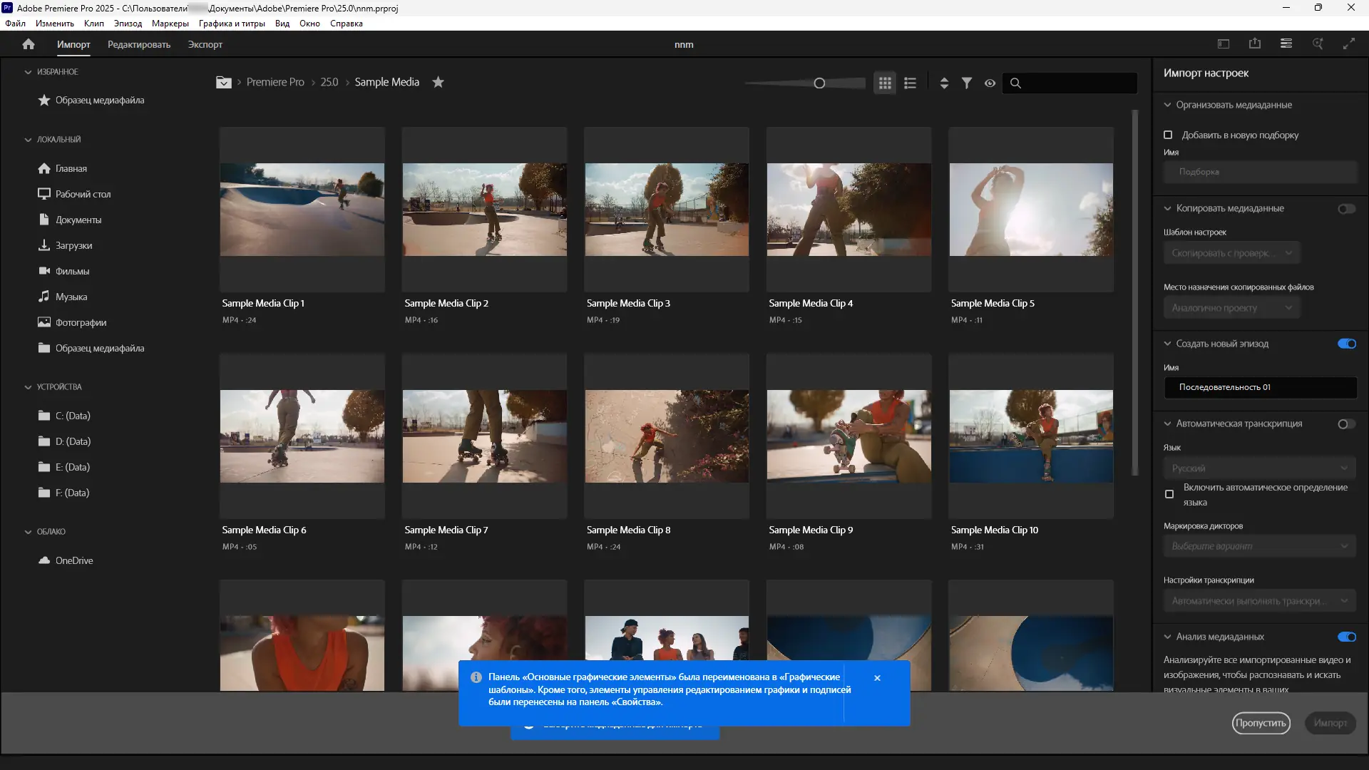Screen dimensions: 1369x770
Task: Add Sample Media folder to favorites star
Action: pyautogui.click(x=438, y=82)
